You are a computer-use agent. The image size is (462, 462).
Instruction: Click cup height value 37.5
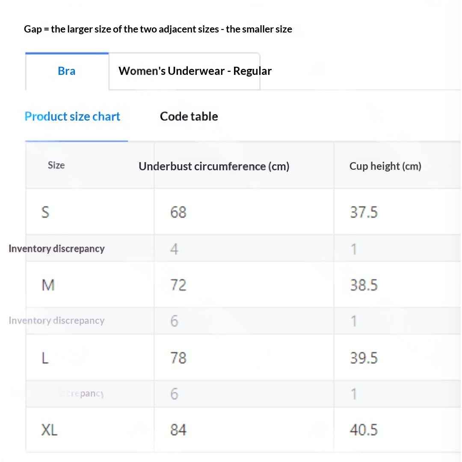[364, 212]
